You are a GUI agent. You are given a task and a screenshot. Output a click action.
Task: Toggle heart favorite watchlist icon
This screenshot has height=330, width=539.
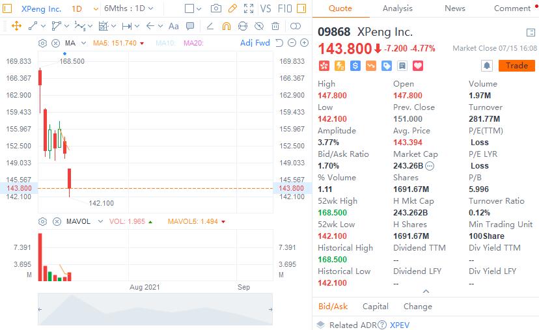coord(418,66)
